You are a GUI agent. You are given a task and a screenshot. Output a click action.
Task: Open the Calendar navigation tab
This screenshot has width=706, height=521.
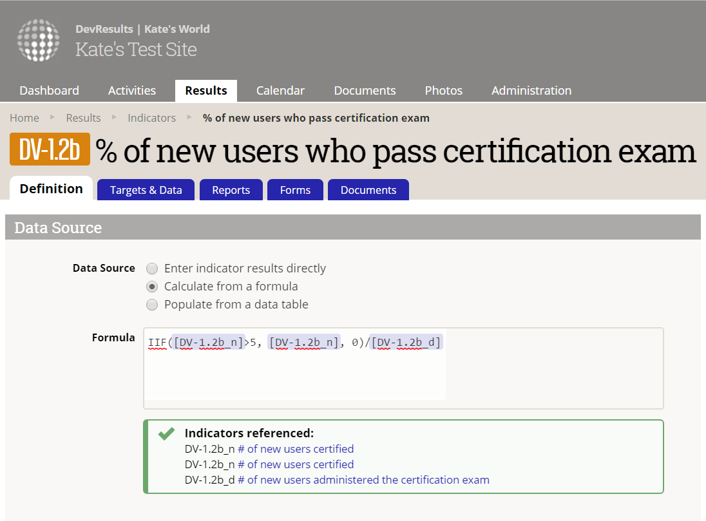[280, 91]
